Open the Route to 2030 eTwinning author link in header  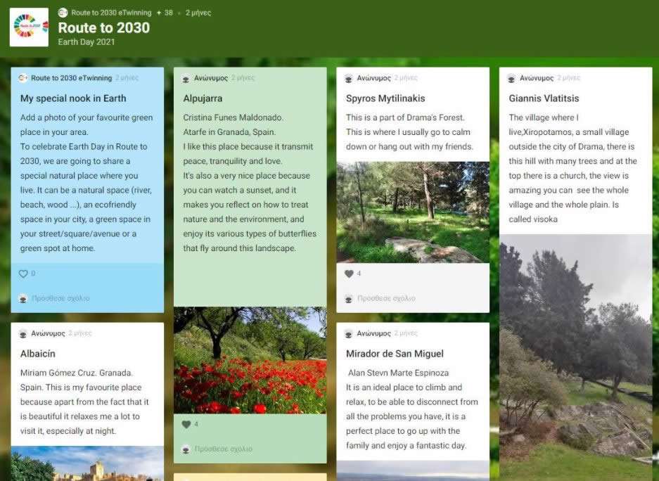click(x=111, y=13)
